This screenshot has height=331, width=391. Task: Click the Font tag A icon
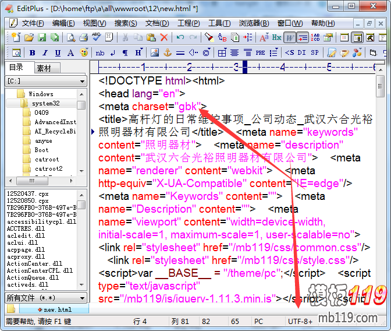coord(70,52)
